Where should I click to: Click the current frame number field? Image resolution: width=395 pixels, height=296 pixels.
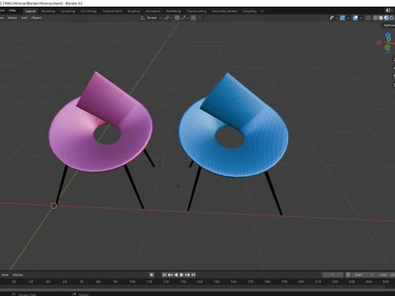pyautogui.click(x=332, y=275)
